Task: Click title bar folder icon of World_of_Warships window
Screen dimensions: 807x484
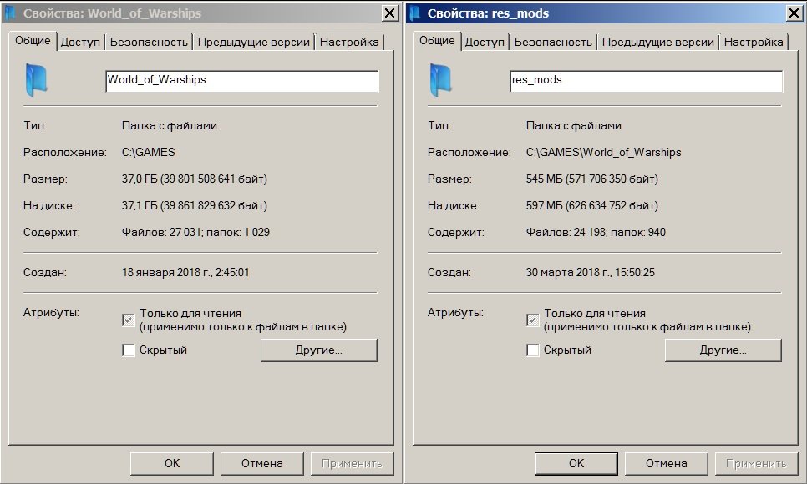Action: click(10, 13)
